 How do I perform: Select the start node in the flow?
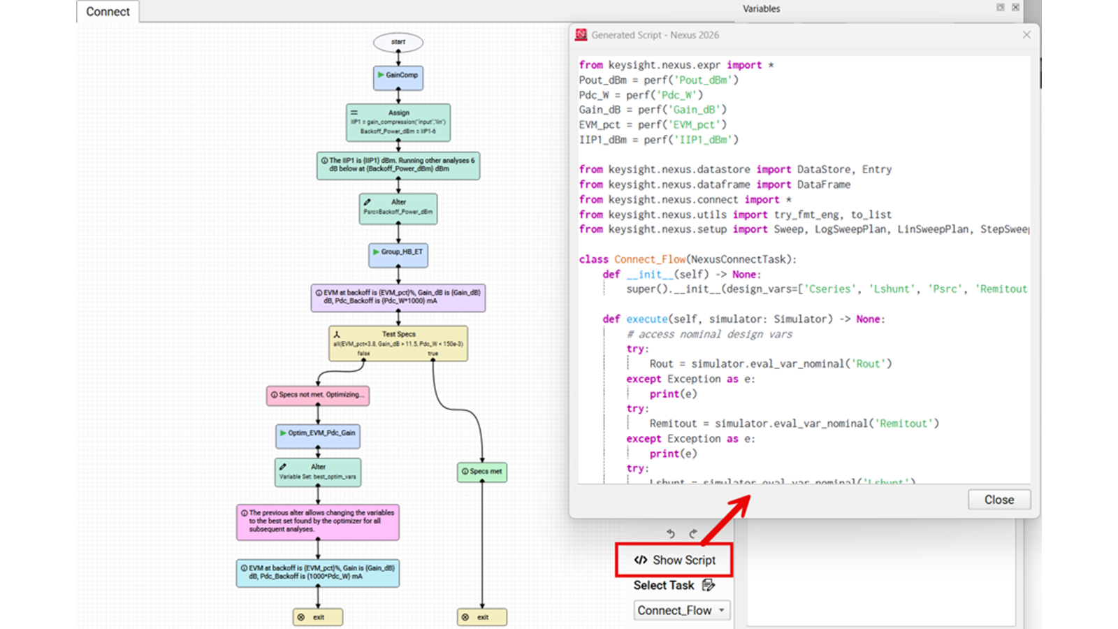pos(398,42)
